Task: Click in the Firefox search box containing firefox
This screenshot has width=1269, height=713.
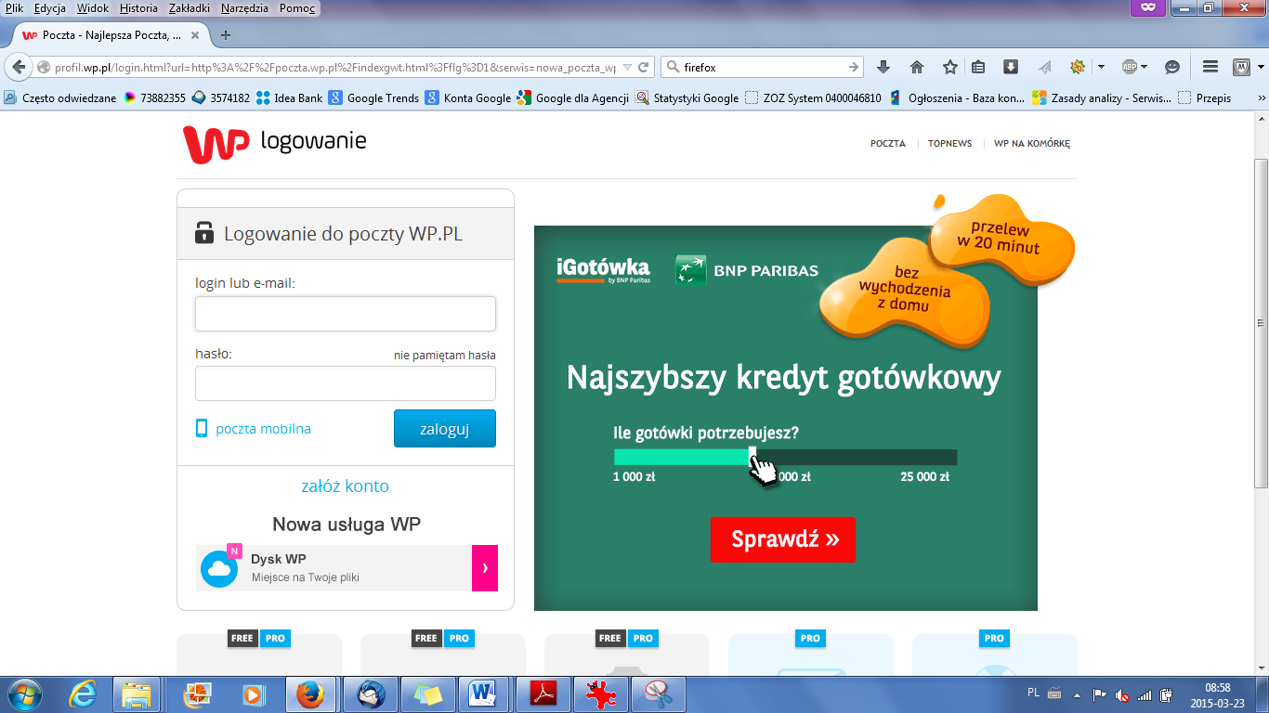Action: (762, 67)
